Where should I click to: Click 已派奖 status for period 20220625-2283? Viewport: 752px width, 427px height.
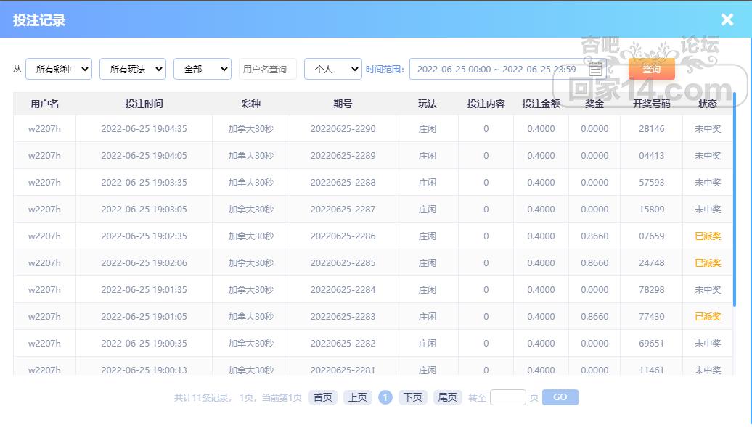(x=707, y=317)
